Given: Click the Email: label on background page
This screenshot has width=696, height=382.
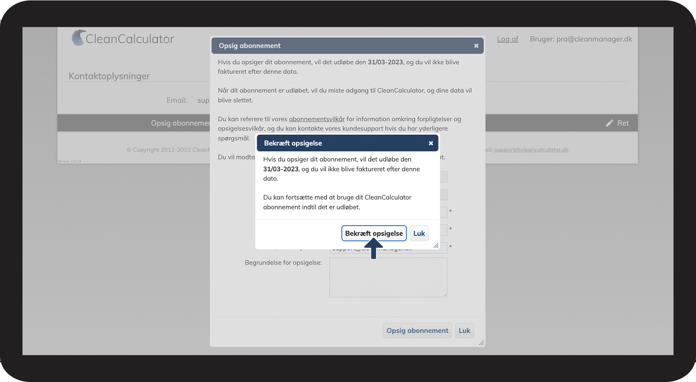Looking at the screenshot, I should 176,100.
